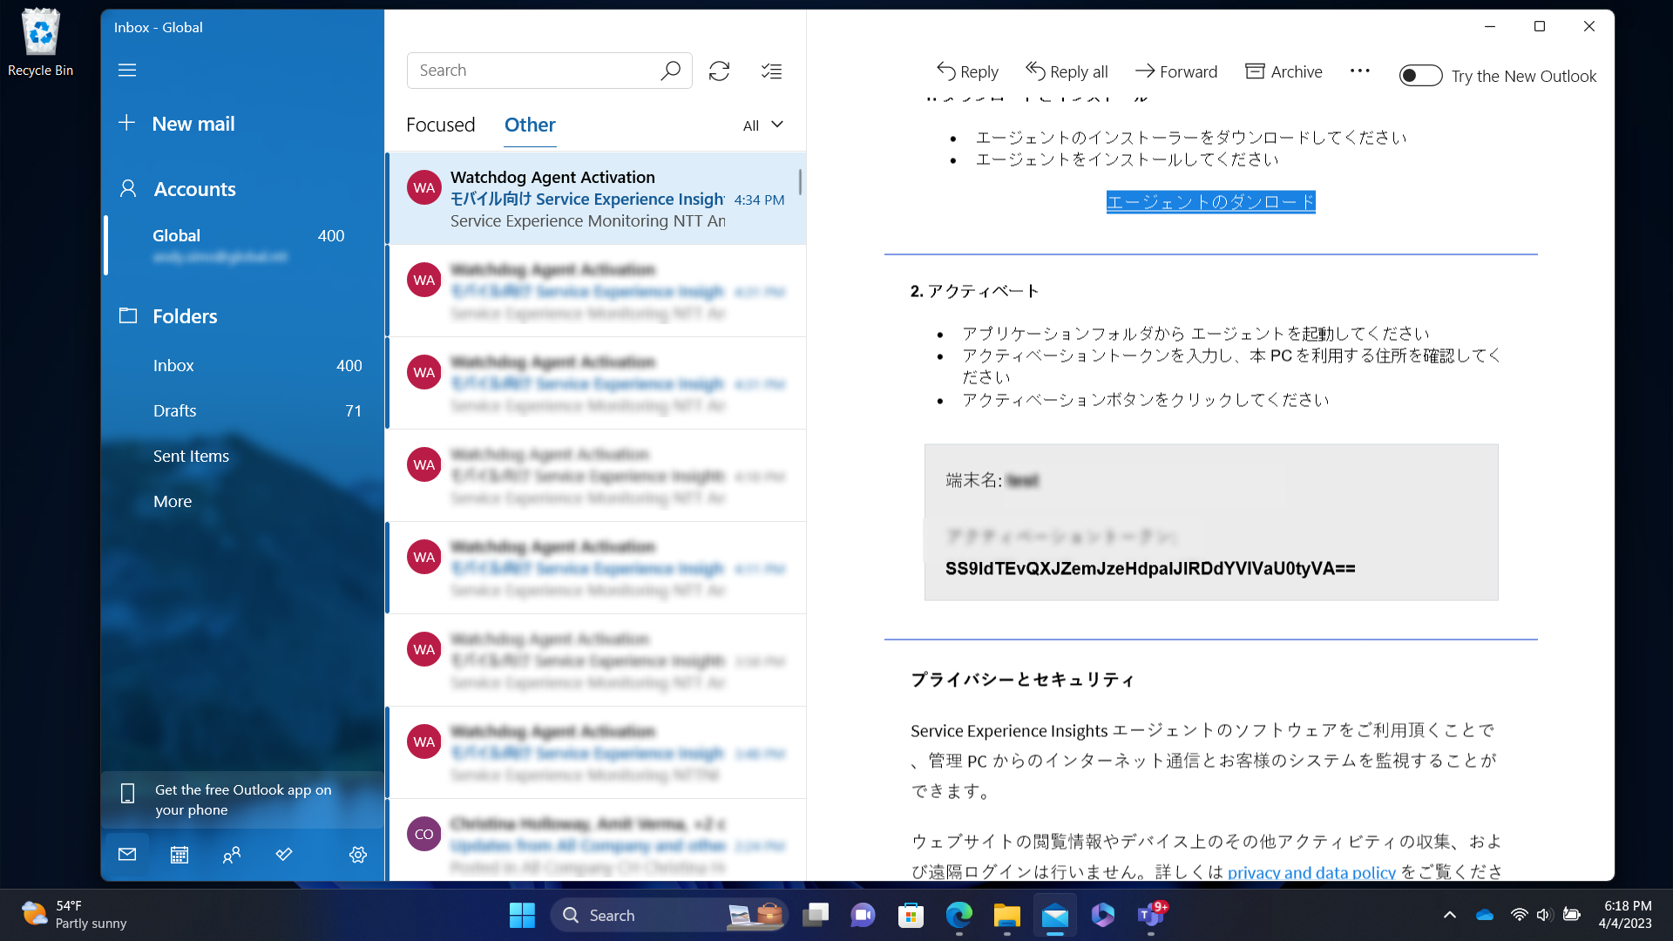Toggle Try the New Outlook switch
1673x941 pixels.
tap(1420, 76)
